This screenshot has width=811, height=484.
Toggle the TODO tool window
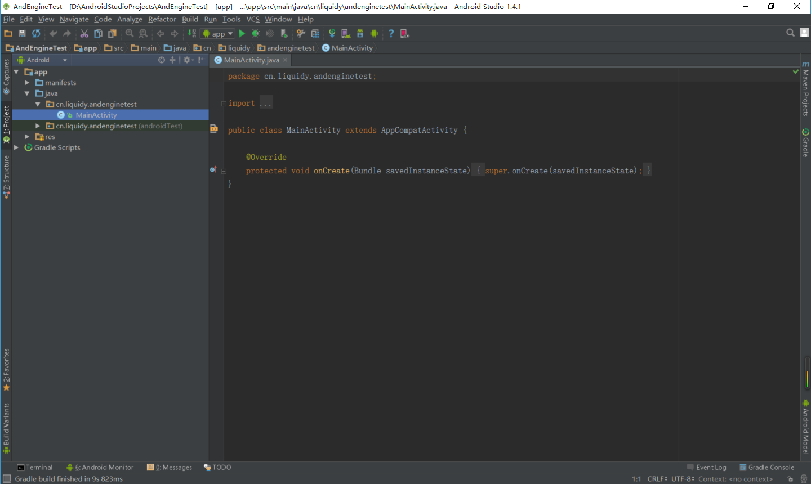pyautogui.click(x=217, y=467)
